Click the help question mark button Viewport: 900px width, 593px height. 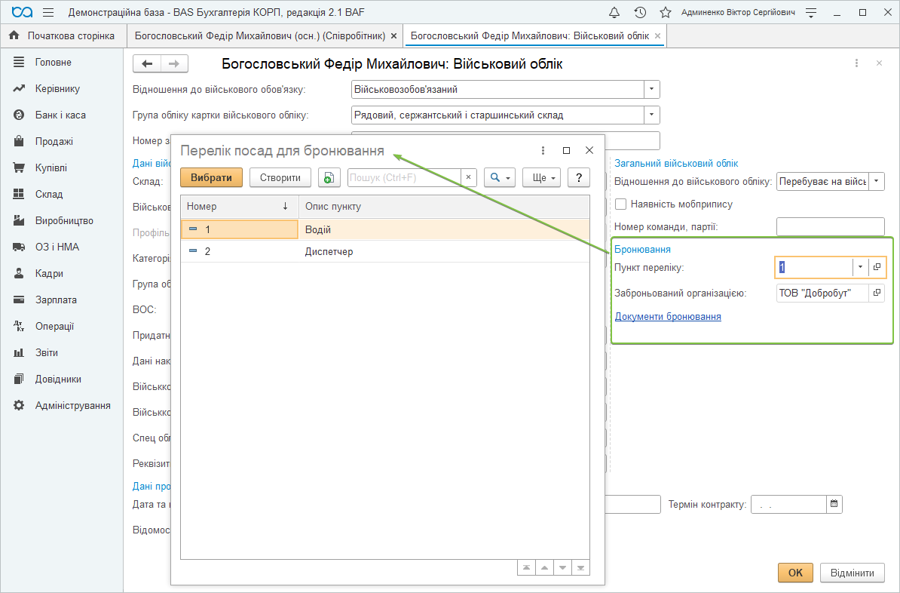coord(578,177)
